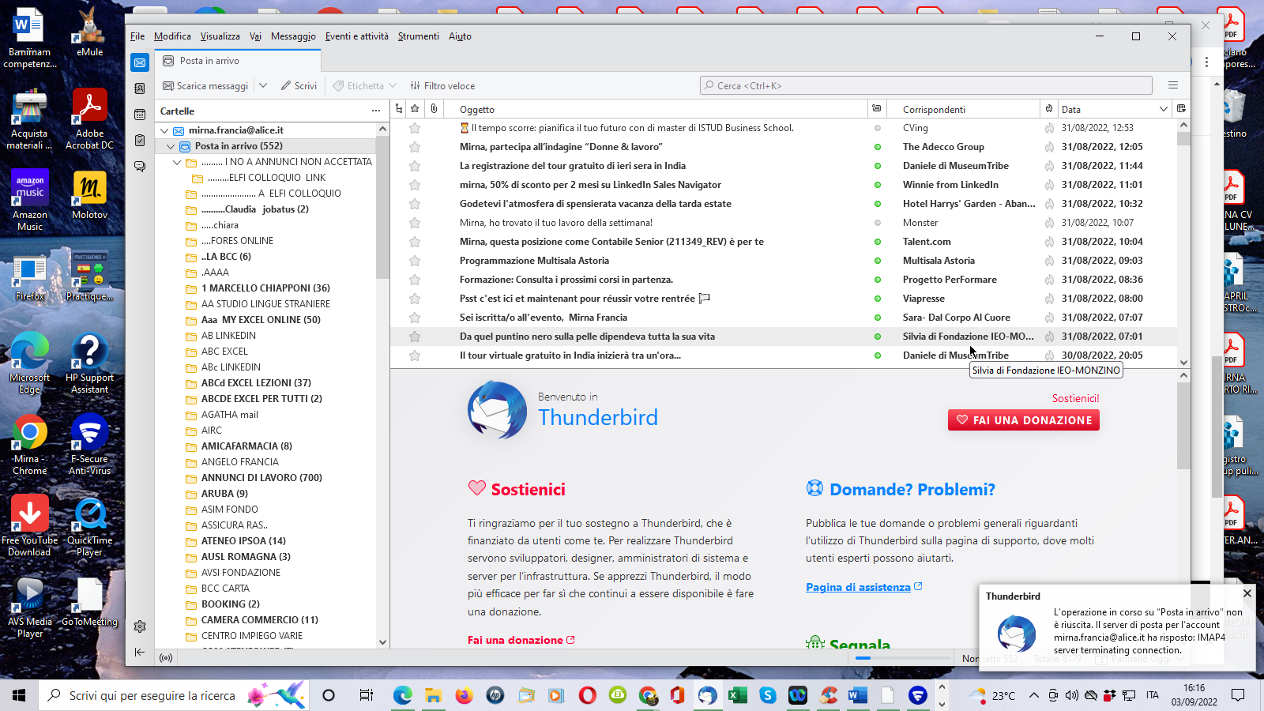Star the Adecco Group 'Donne & lavoro' message

click(415, 147)
